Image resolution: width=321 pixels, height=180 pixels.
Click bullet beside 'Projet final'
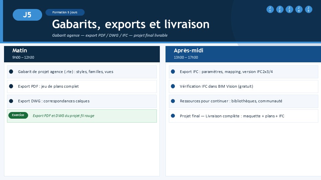tap(173, 116)
